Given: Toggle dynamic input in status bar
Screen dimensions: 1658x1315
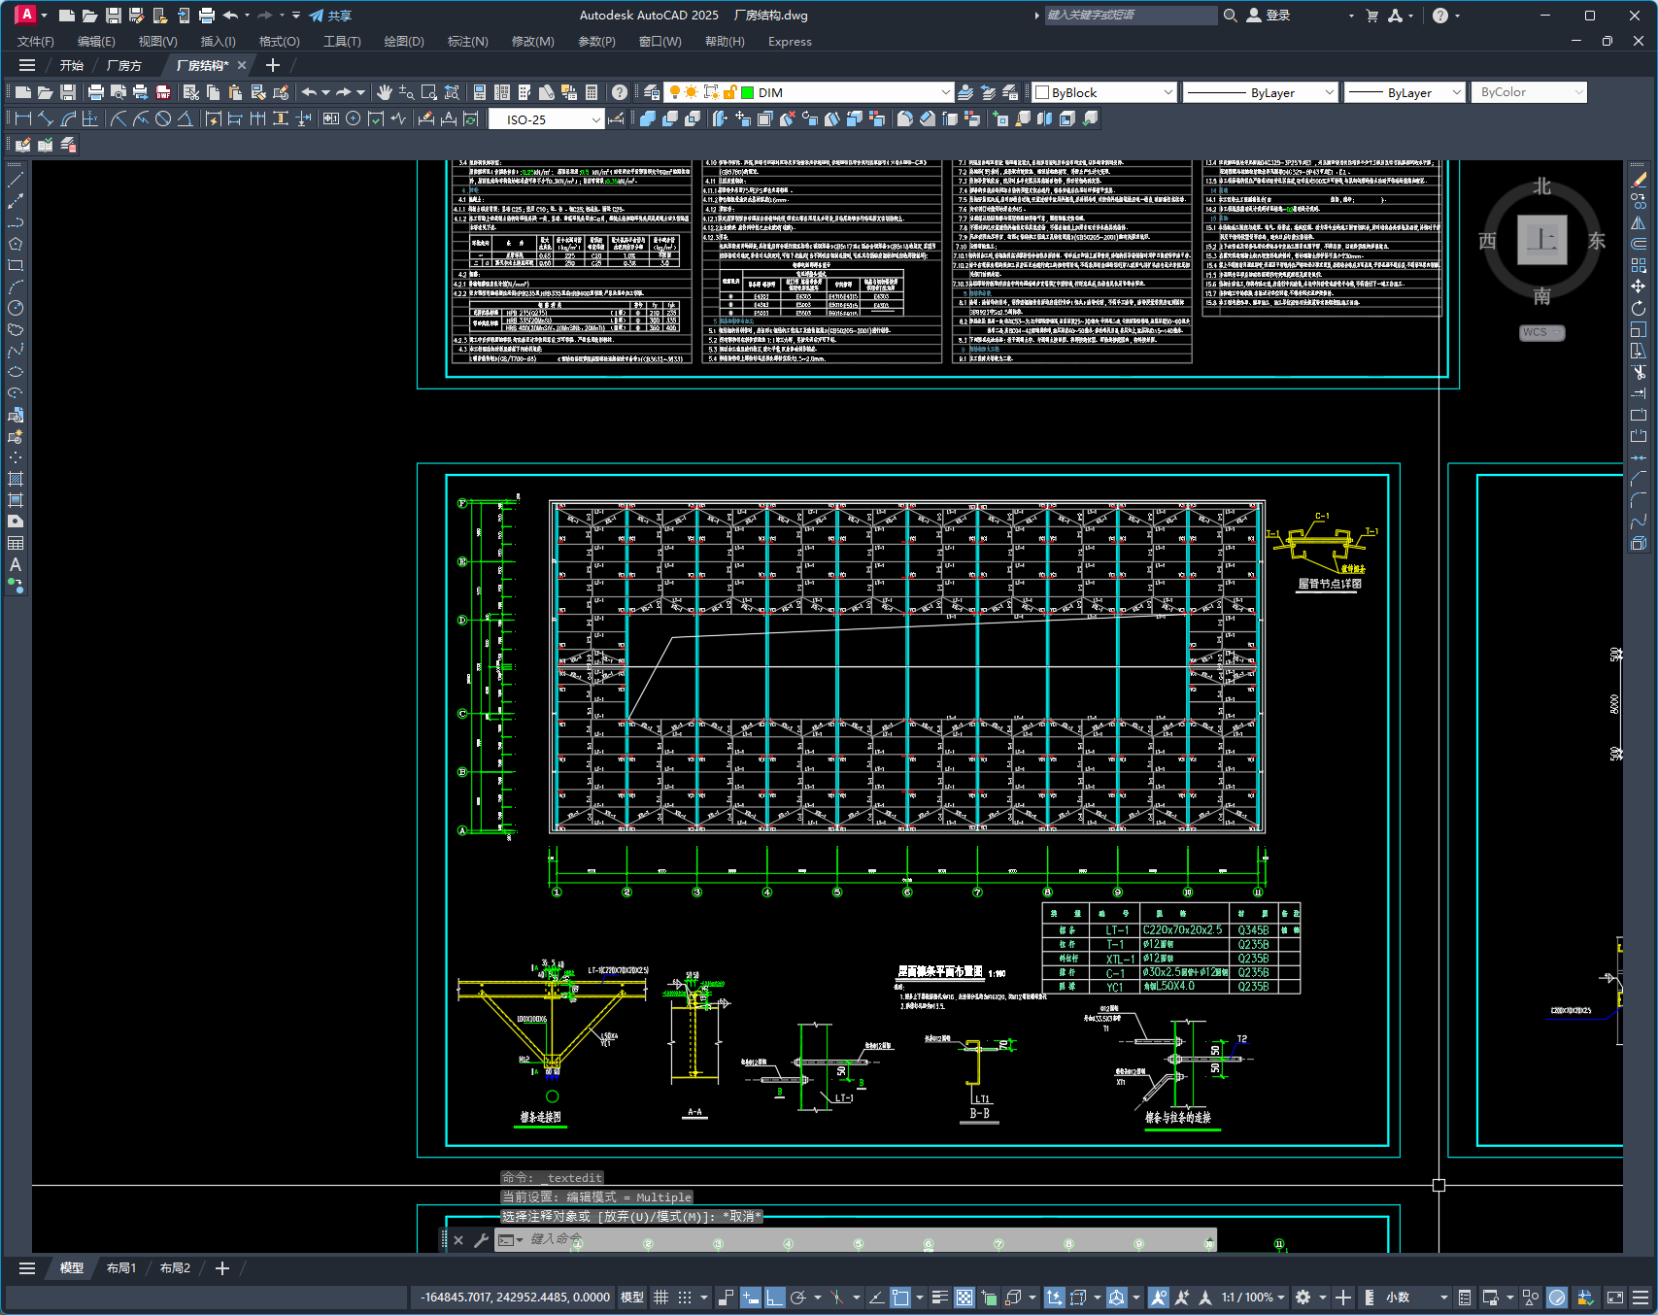Looking at the screenshot, I should (x=751, y=1298).
